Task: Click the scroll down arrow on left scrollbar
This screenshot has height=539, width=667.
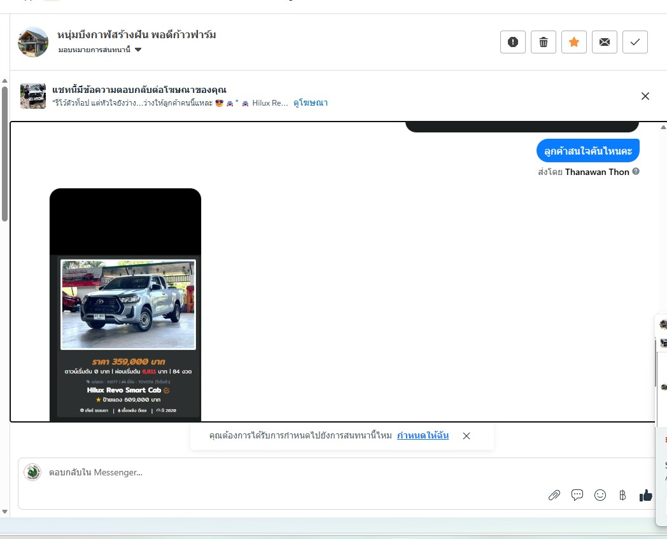Action: [4, 512]
